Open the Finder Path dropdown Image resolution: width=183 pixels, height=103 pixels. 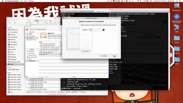tap(15, 21)
